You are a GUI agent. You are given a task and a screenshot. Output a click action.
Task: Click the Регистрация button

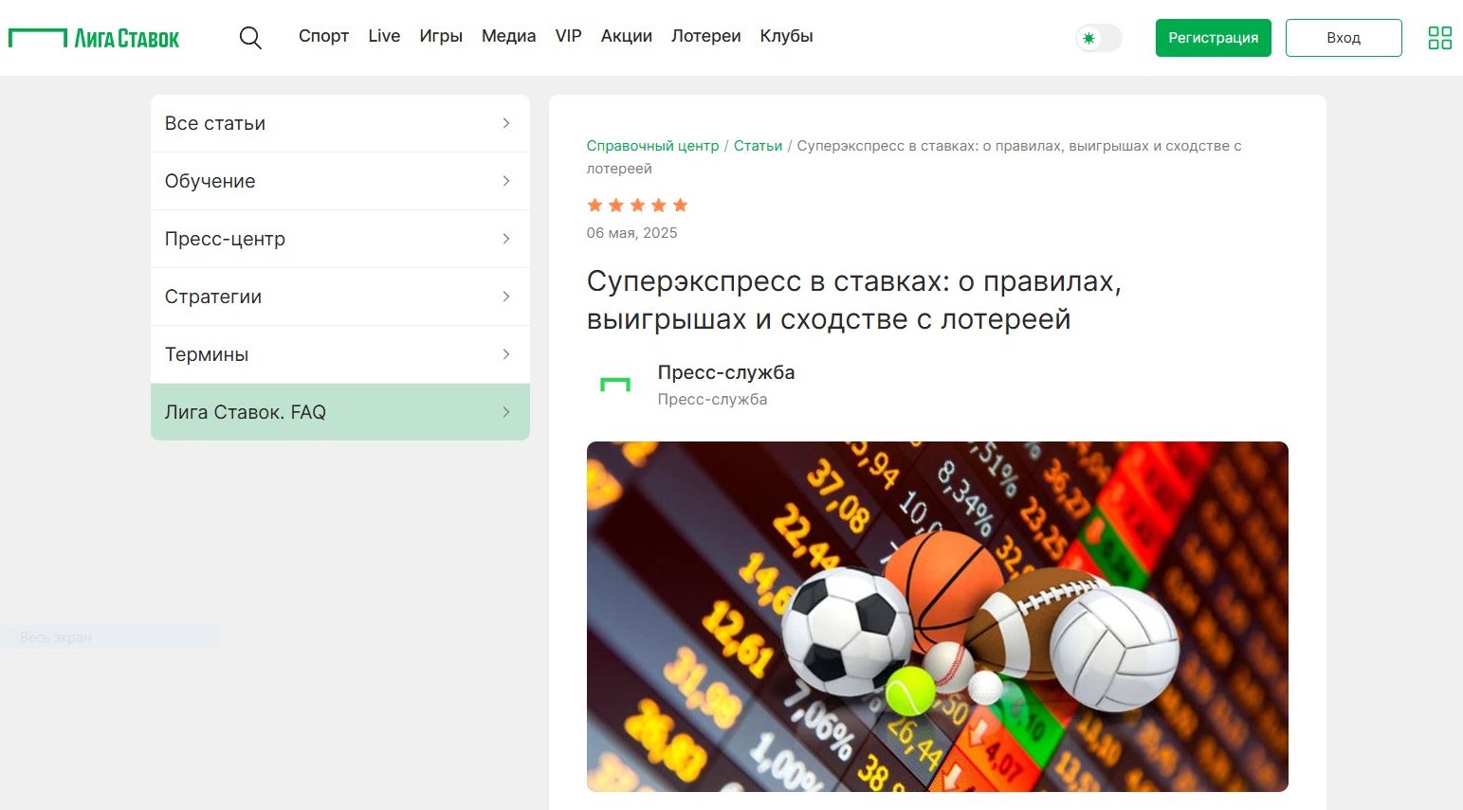click(x=1213, y=38)
